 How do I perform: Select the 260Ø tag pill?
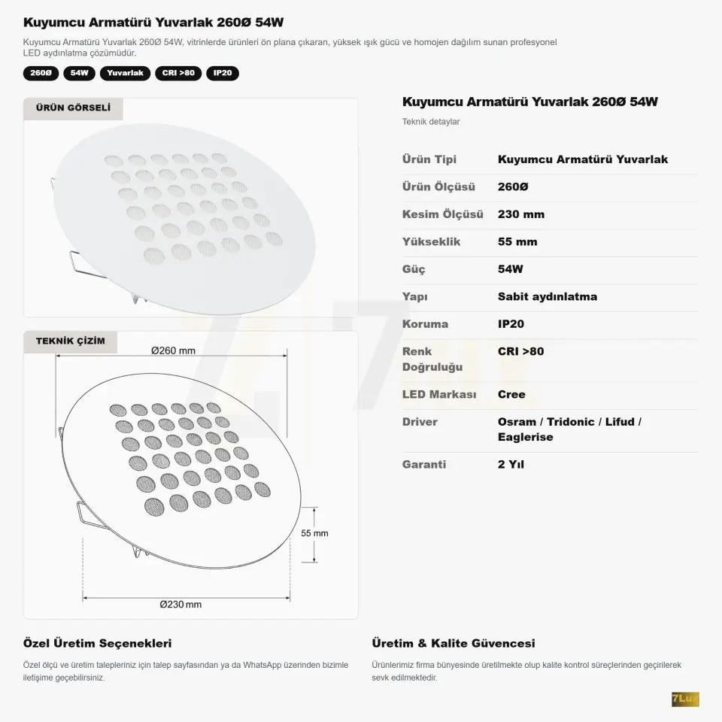coord(41,73)
